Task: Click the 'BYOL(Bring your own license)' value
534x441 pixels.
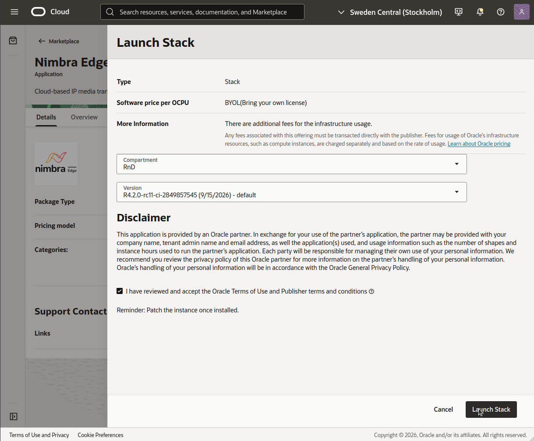Action: pyautogui.click(x=266, y=103)
